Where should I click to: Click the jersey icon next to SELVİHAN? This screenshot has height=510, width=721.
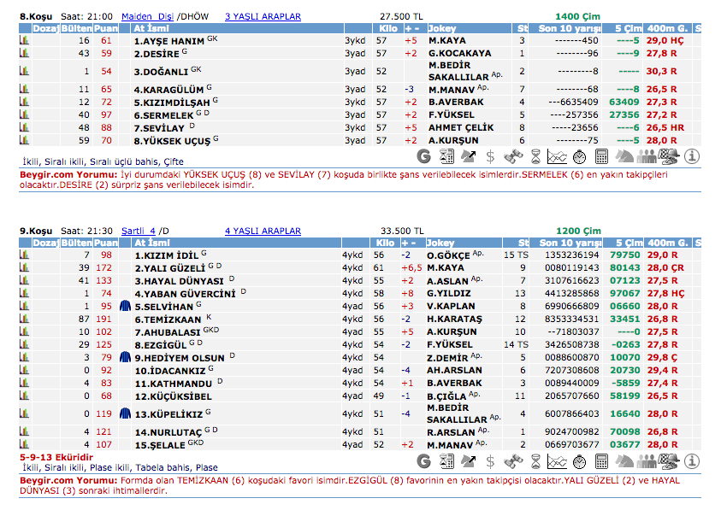pos(125,306)
